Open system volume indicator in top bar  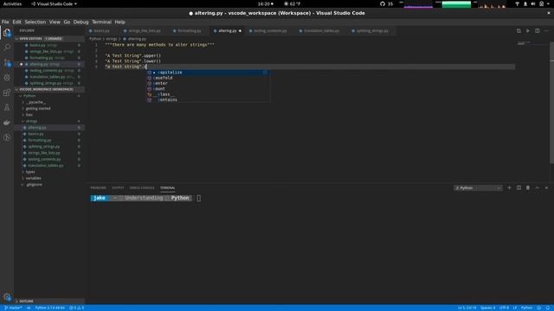point(533,3)
